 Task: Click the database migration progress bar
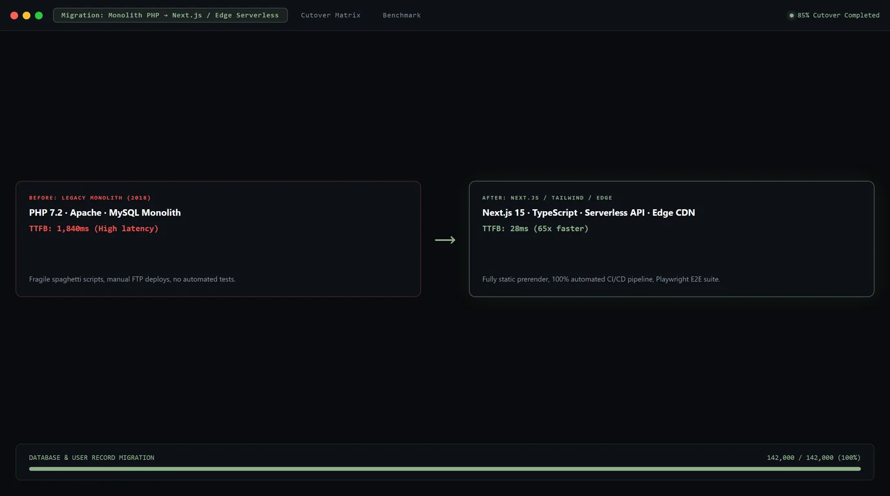point(445,469)
